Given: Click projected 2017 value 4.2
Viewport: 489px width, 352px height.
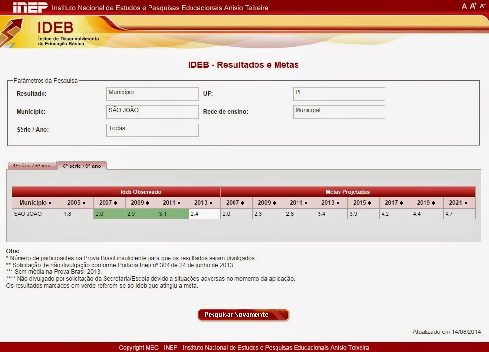Looking at the screenshot, I should pyautogui.click(x=395, y=214).
